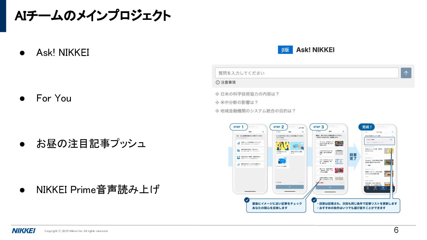Click the slide bullet text Ask! NIKKEI
Viewport: 427px width, 240px height.
tap(63, 53)
